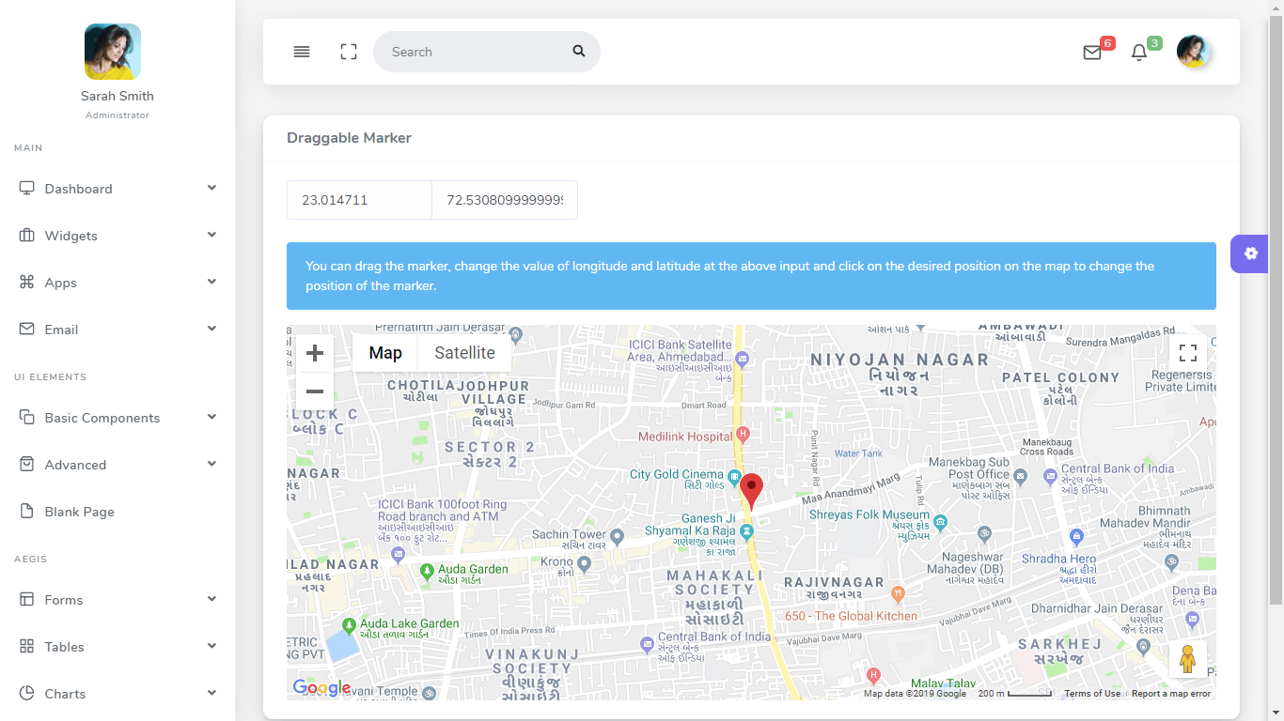Click the Apps command icon

point(26,282)
